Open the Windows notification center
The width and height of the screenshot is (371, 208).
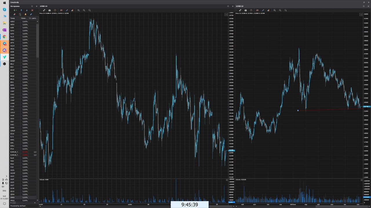click(x=4, y=204)
